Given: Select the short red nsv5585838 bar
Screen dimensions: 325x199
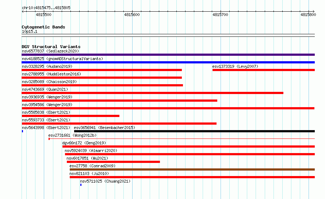Looking at the screenshot, I should click(x=70, y=116).
